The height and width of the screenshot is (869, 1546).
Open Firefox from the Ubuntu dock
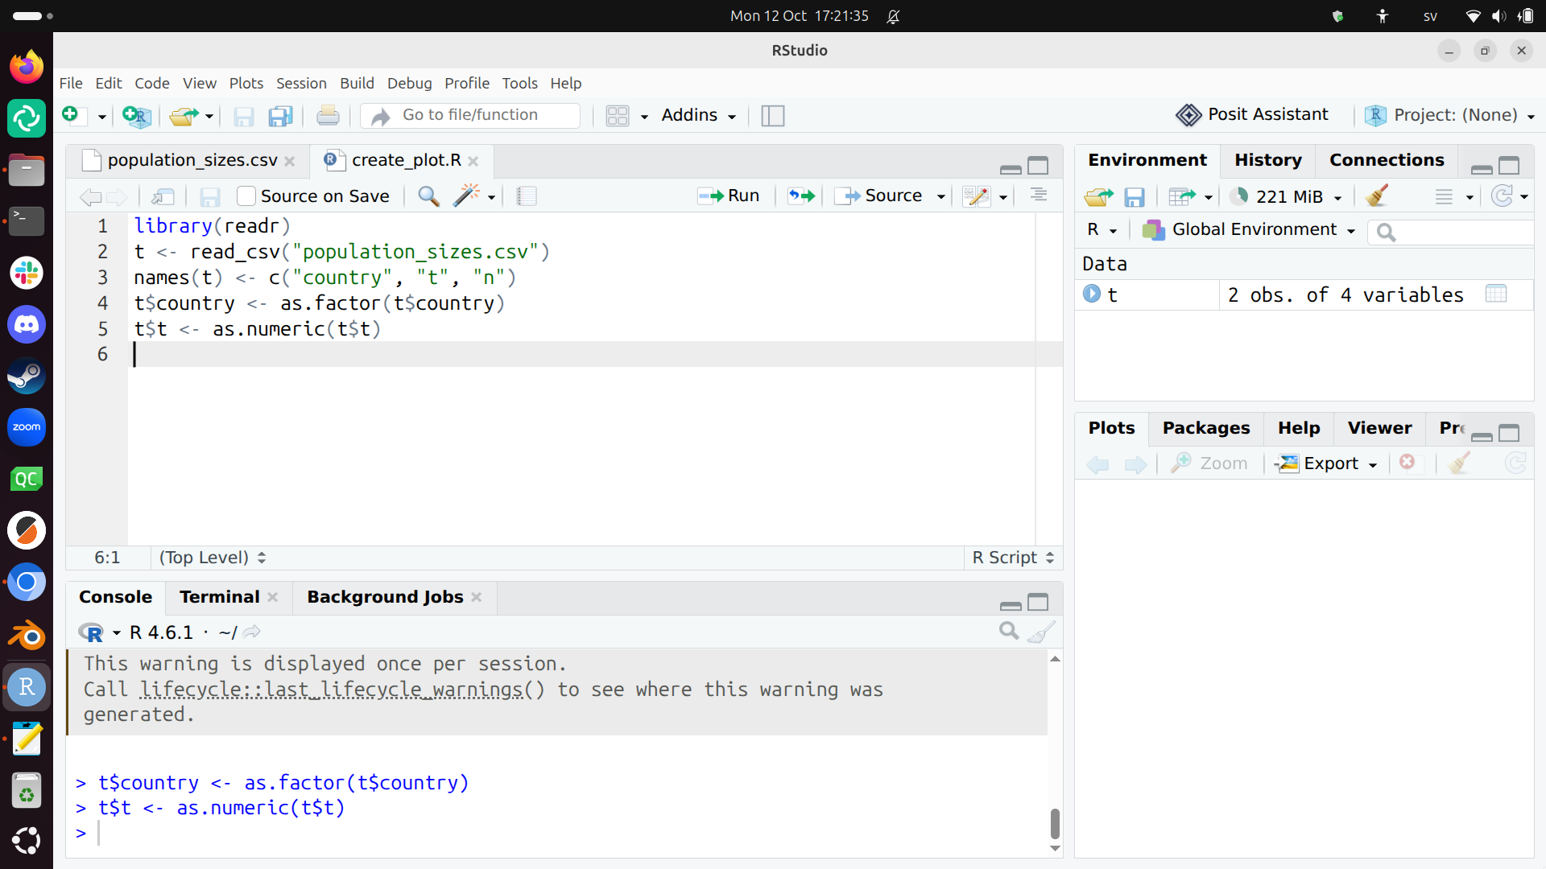[27, 66]
